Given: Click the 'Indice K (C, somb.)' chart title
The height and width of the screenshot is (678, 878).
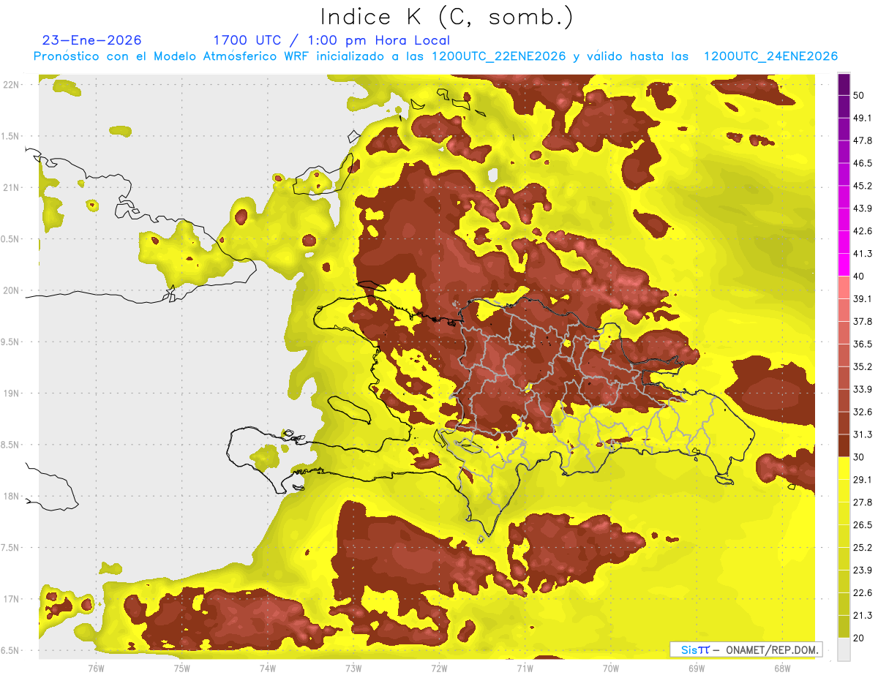Looking at the screenshot, I should pyautogui.click(x=446, y=17).
